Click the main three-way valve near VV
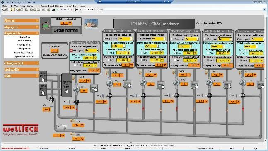Viewport: 268px width, 151px height. tap(52, 99)
